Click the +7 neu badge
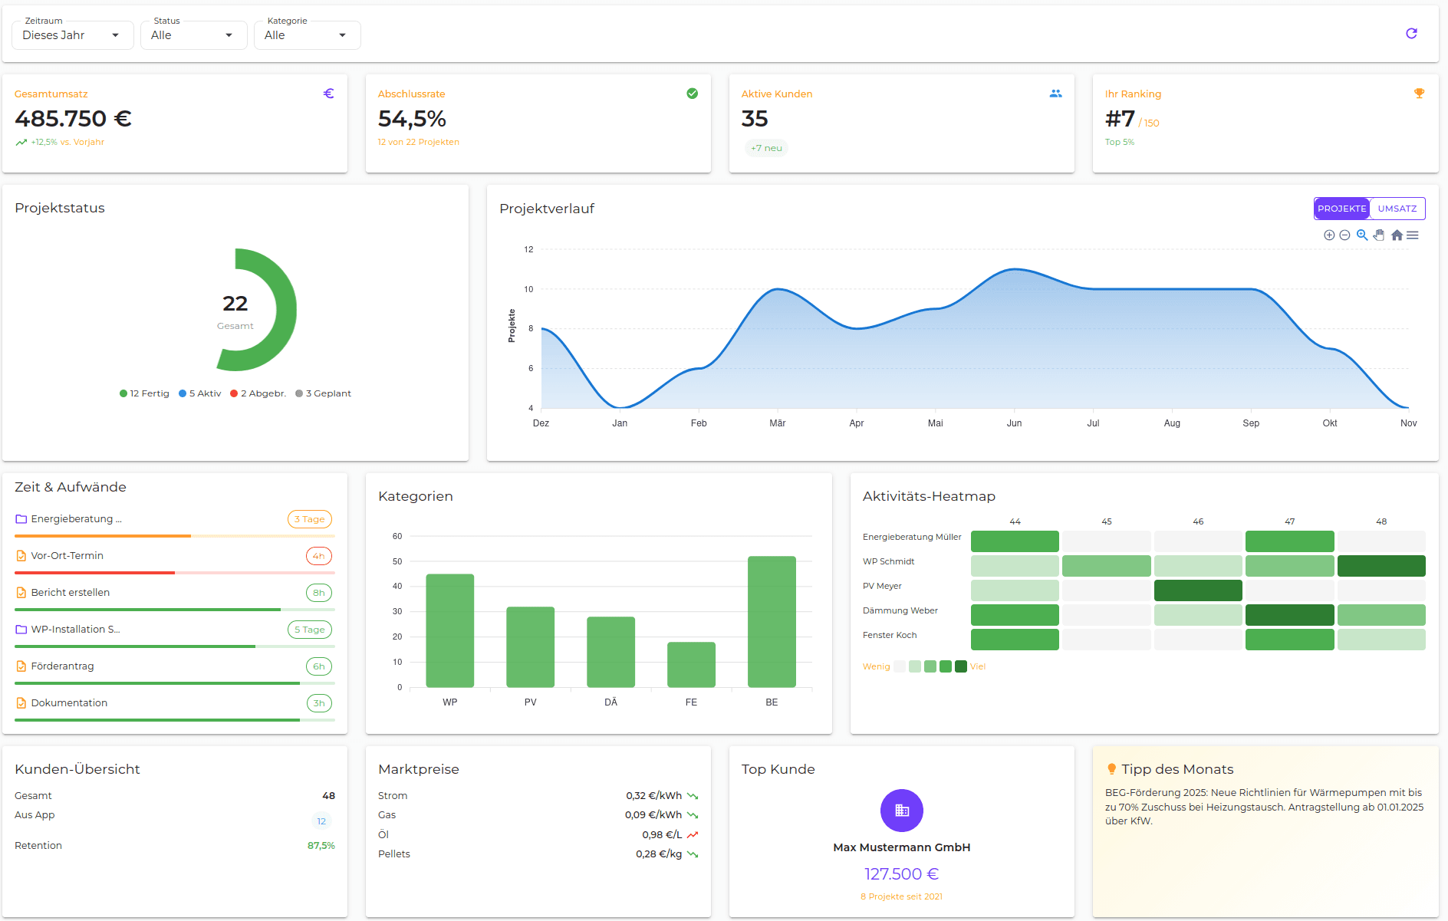Screen dimensions: 1448x921 tap(765, 147)
